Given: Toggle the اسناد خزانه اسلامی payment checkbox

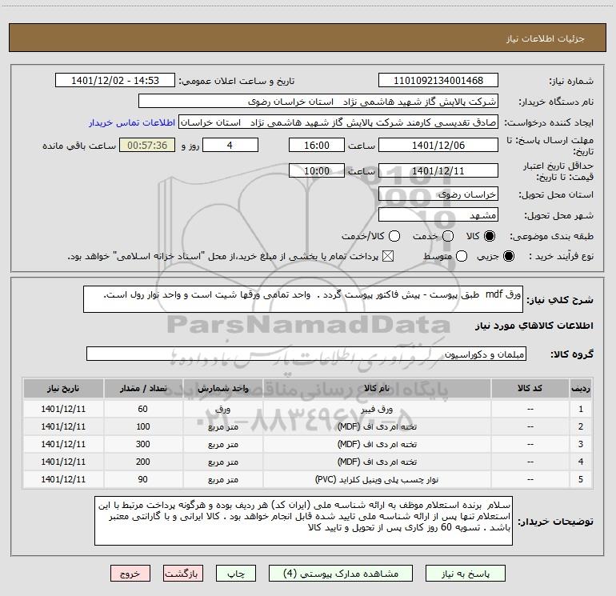Looking at the screenshot, I should [x=389, y=257].
